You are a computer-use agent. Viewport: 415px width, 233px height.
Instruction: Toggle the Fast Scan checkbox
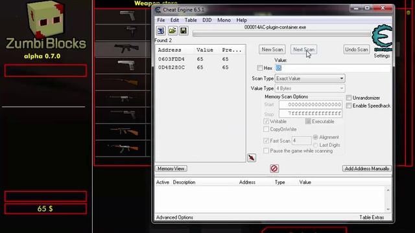[x=267, y=141]
